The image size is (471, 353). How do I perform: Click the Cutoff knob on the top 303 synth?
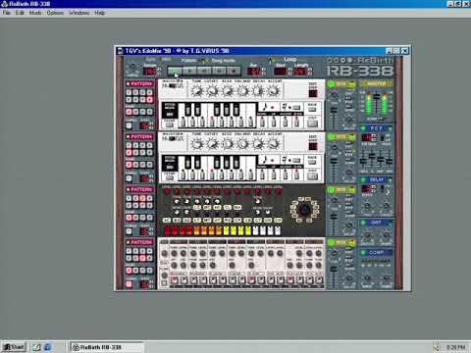pos(212,90)
